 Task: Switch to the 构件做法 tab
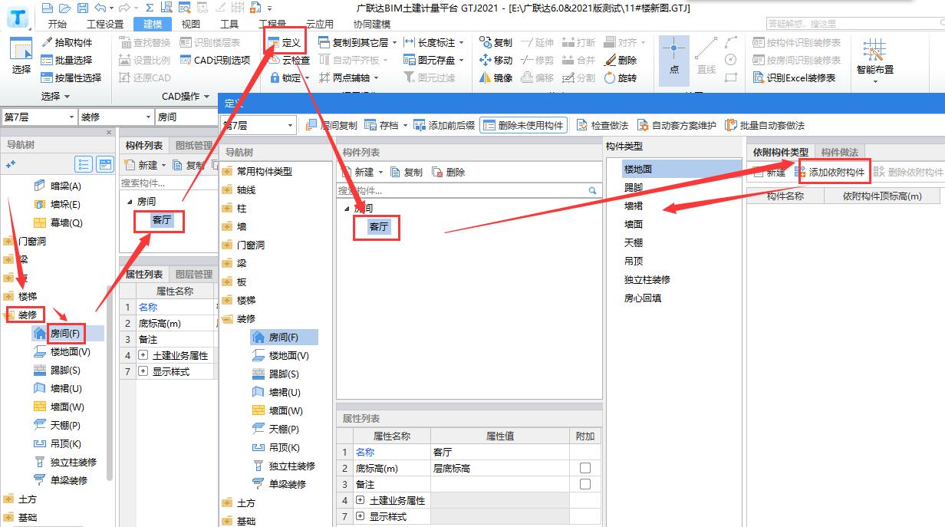[840, 152]
